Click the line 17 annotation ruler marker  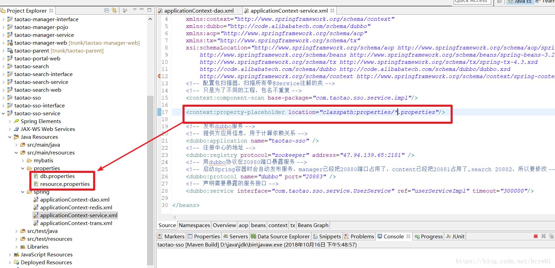[159, 112]
